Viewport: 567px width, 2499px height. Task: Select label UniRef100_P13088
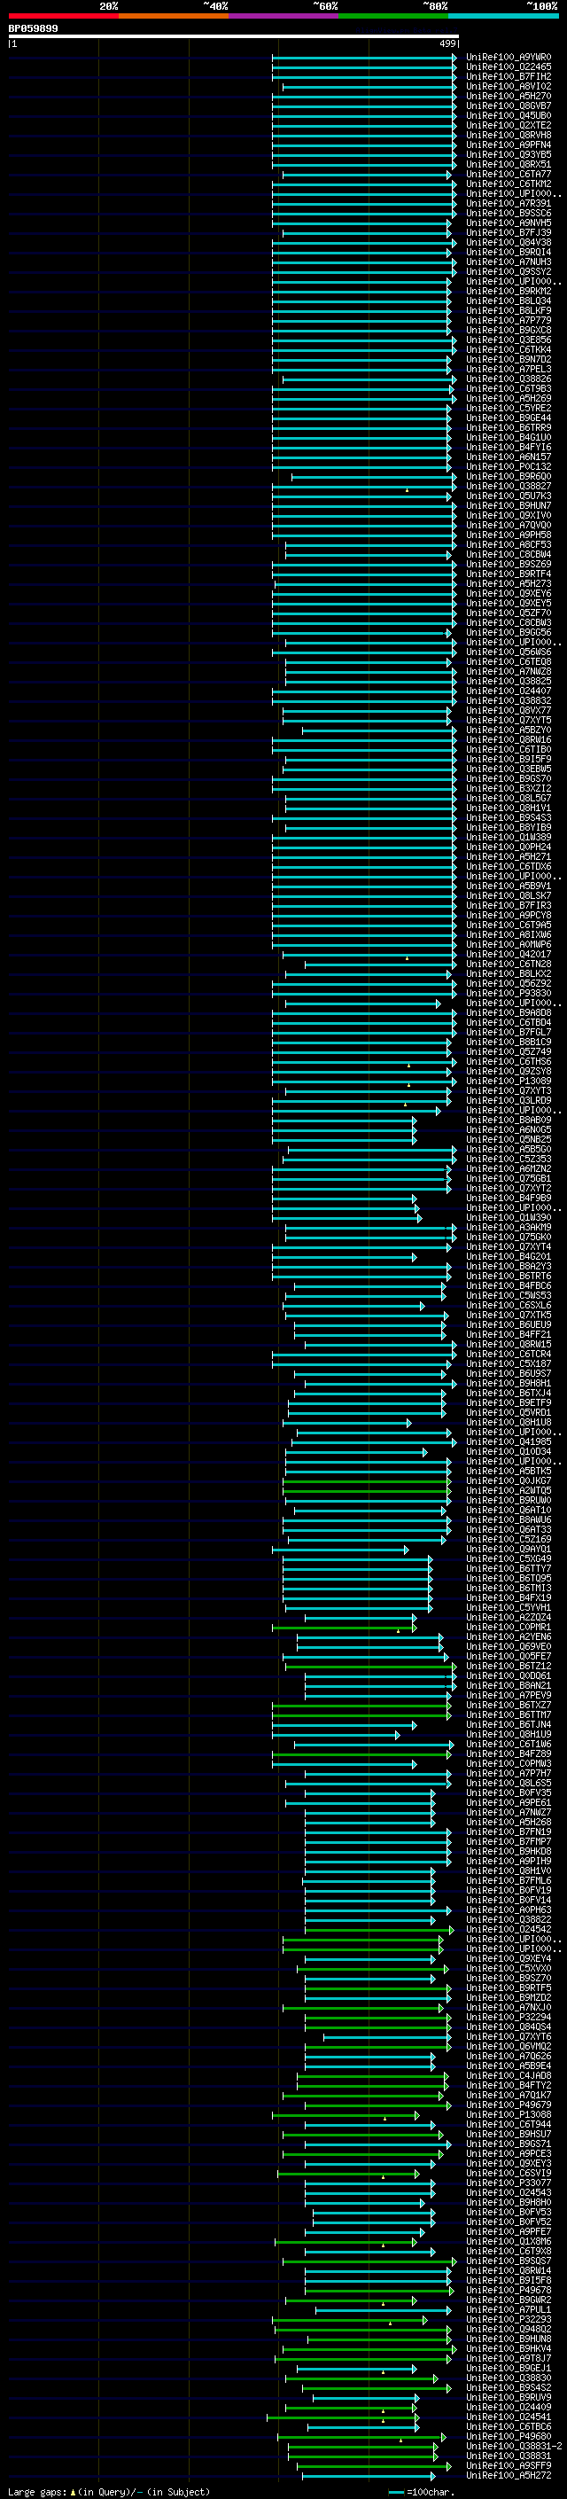pos(508,2115)
